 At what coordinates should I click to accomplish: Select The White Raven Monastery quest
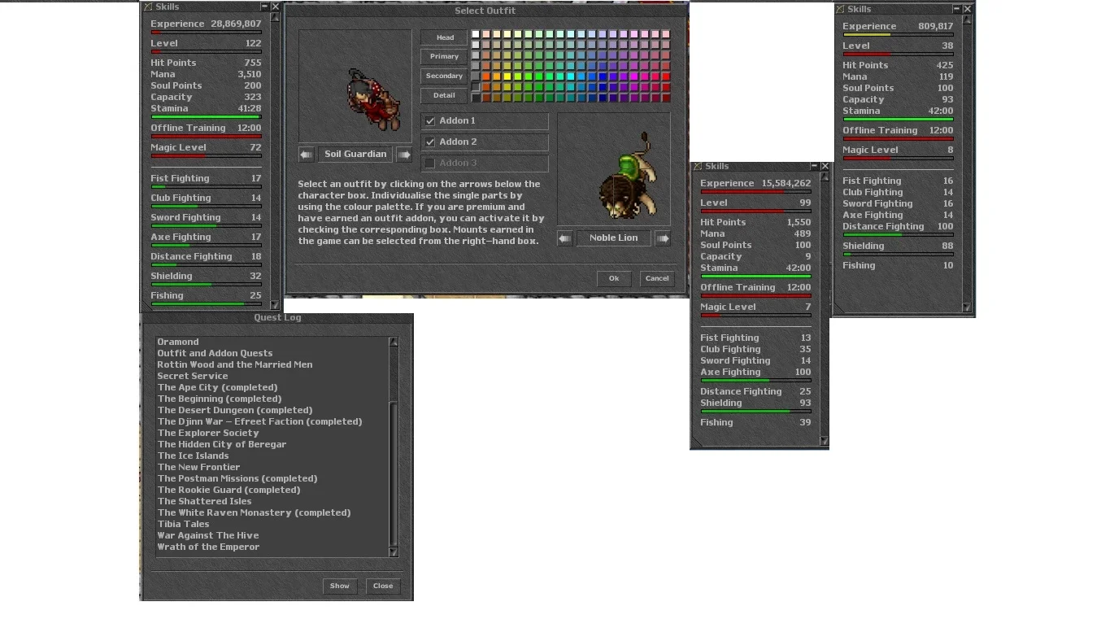(x=255, y=512)
